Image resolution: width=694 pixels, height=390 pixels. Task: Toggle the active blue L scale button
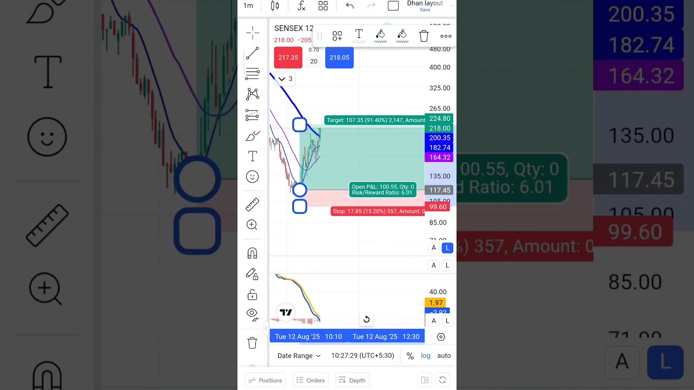[x=447, y=248]
